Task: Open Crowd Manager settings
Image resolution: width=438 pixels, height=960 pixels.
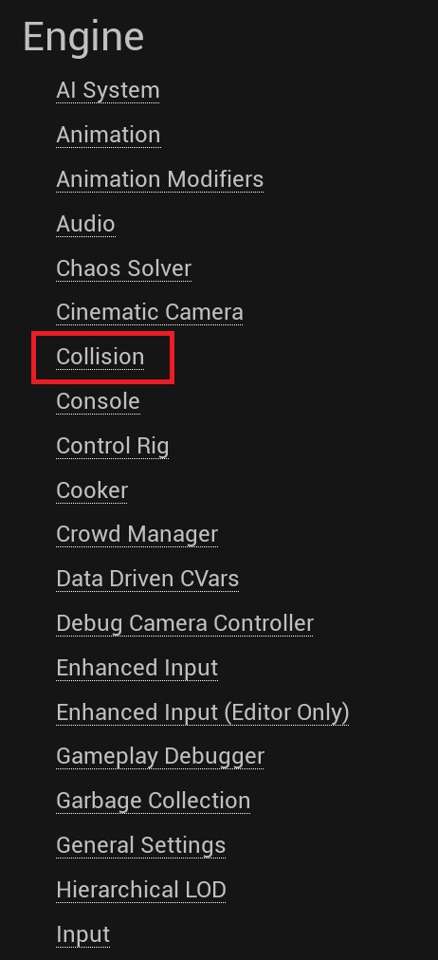Action: click(x=137, y=534)
